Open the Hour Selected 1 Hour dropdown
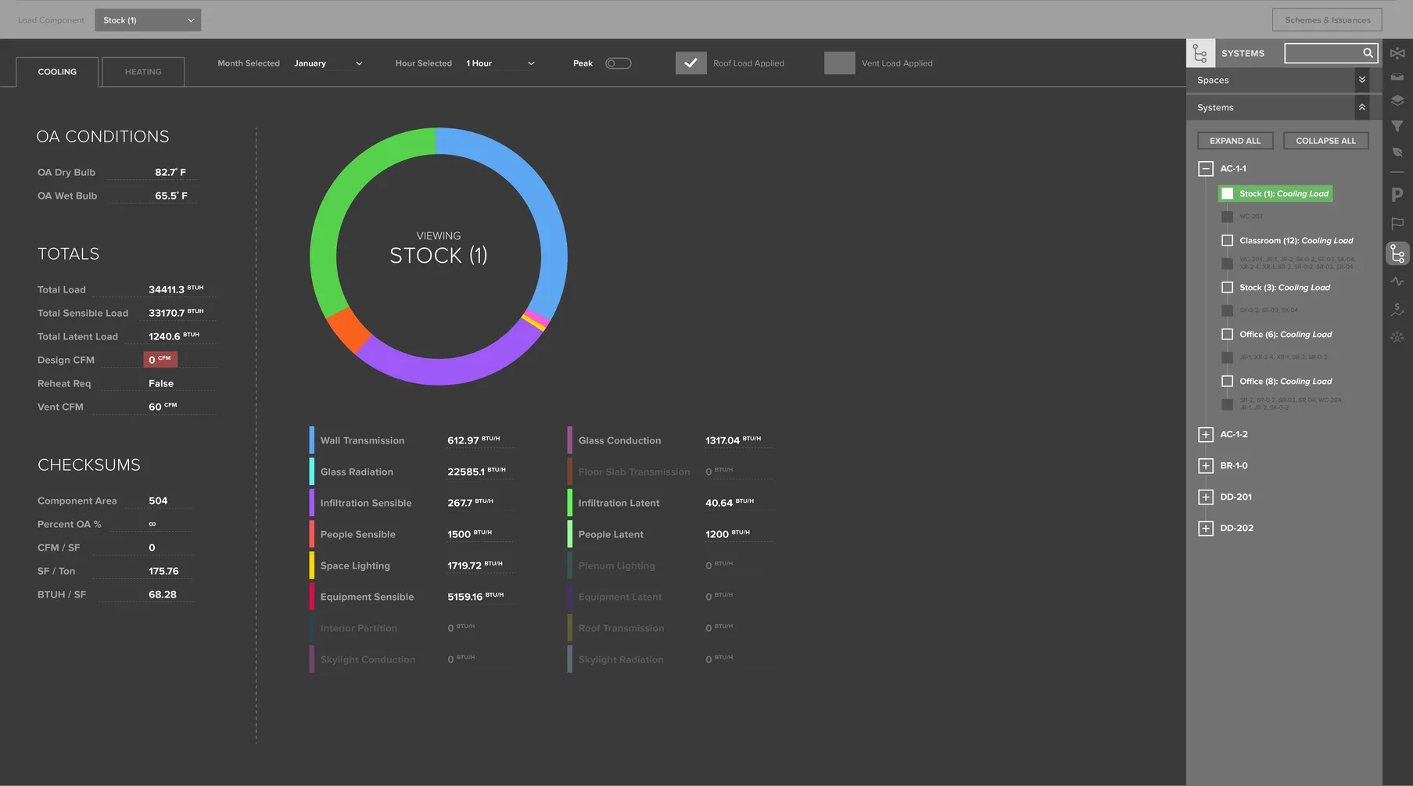This screenshot has height=786, width=1413. [x=500, y=63]
